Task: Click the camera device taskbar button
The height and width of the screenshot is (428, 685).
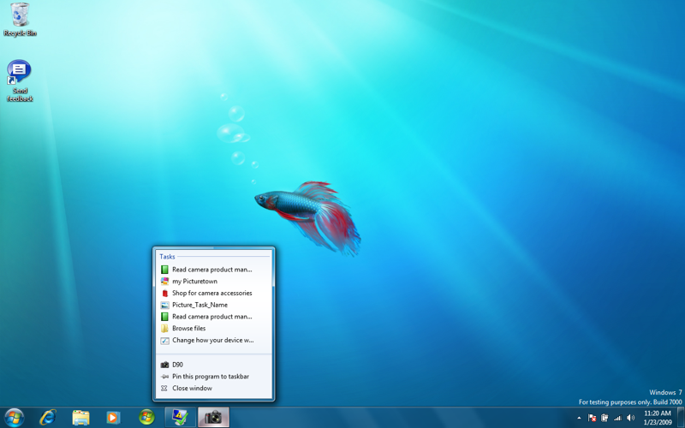Action: (213, 418)
